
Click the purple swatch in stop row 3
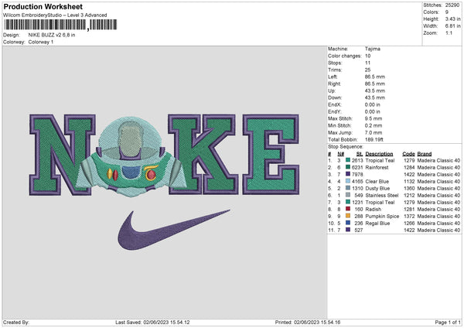point(348,174)
